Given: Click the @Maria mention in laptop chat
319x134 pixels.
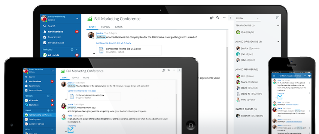Looking at the screenshot, I should tap(100, 37).
